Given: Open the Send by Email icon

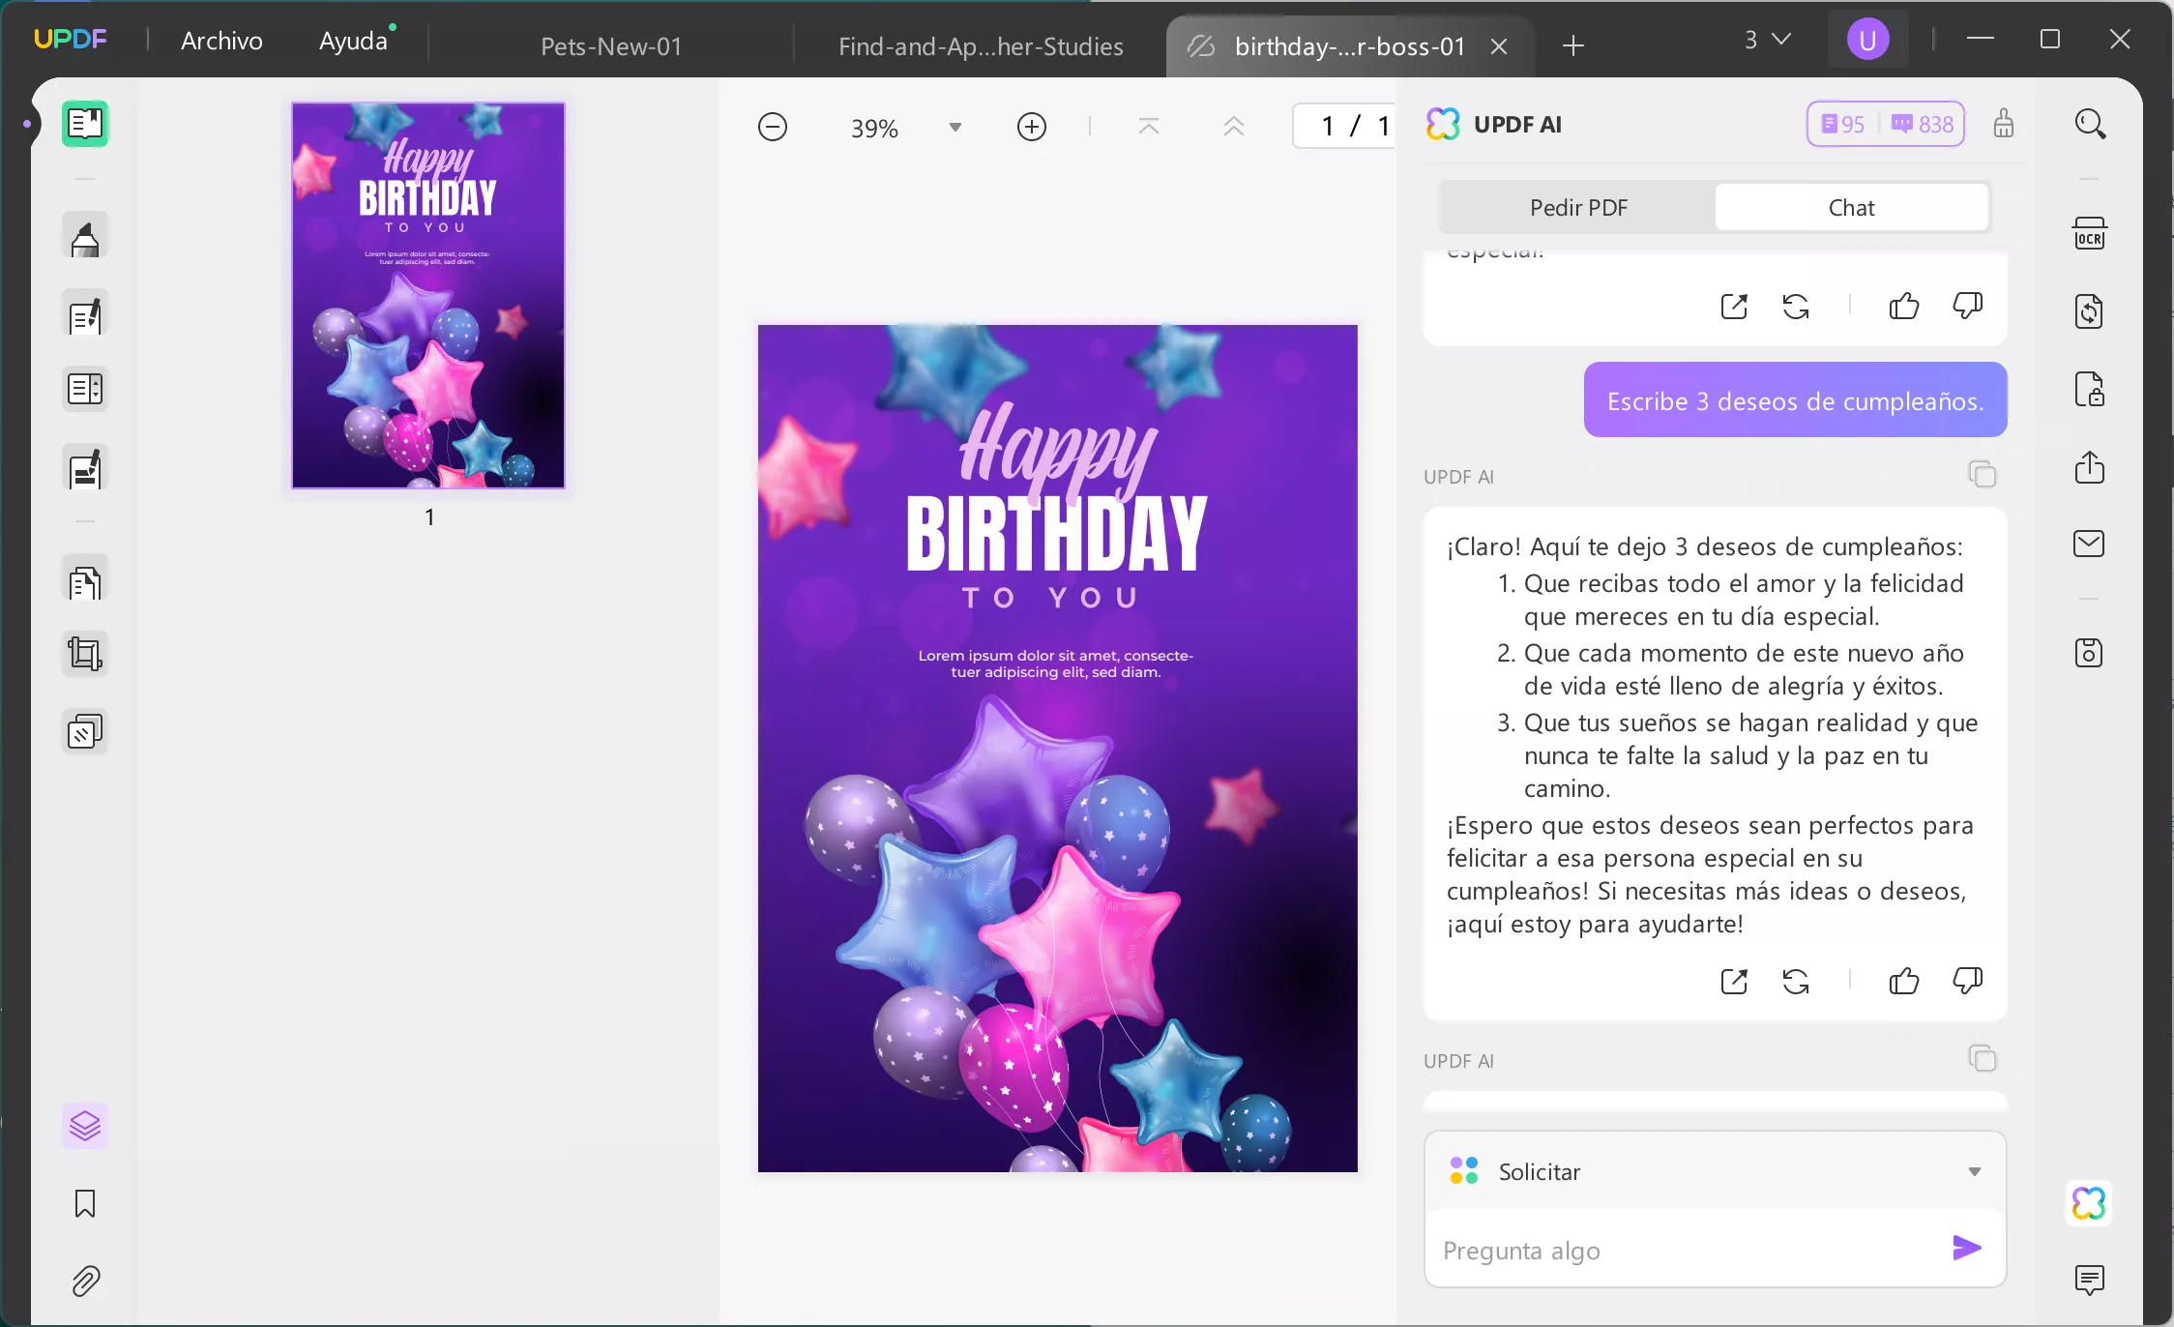Looking at the screenshot, I should (x=2089, y=545).
